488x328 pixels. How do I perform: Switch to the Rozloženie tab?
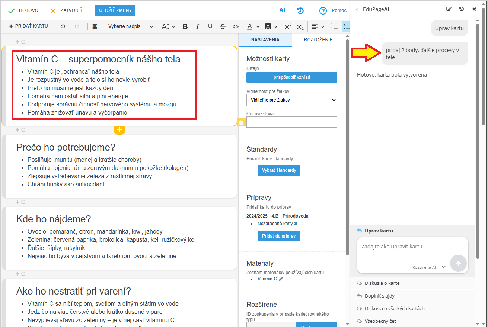(x=318, y=40)
